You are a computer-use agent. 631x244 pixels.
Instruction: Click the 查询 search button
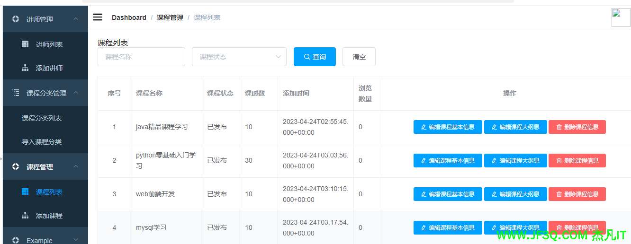click(x=315, y=57)
